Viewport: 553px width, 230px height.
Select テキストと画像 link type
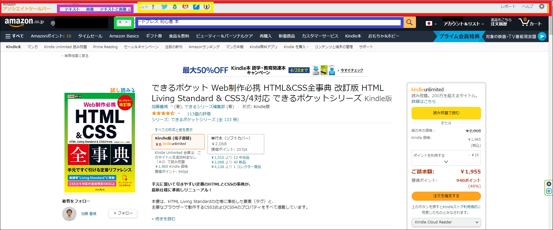point(113,9)
